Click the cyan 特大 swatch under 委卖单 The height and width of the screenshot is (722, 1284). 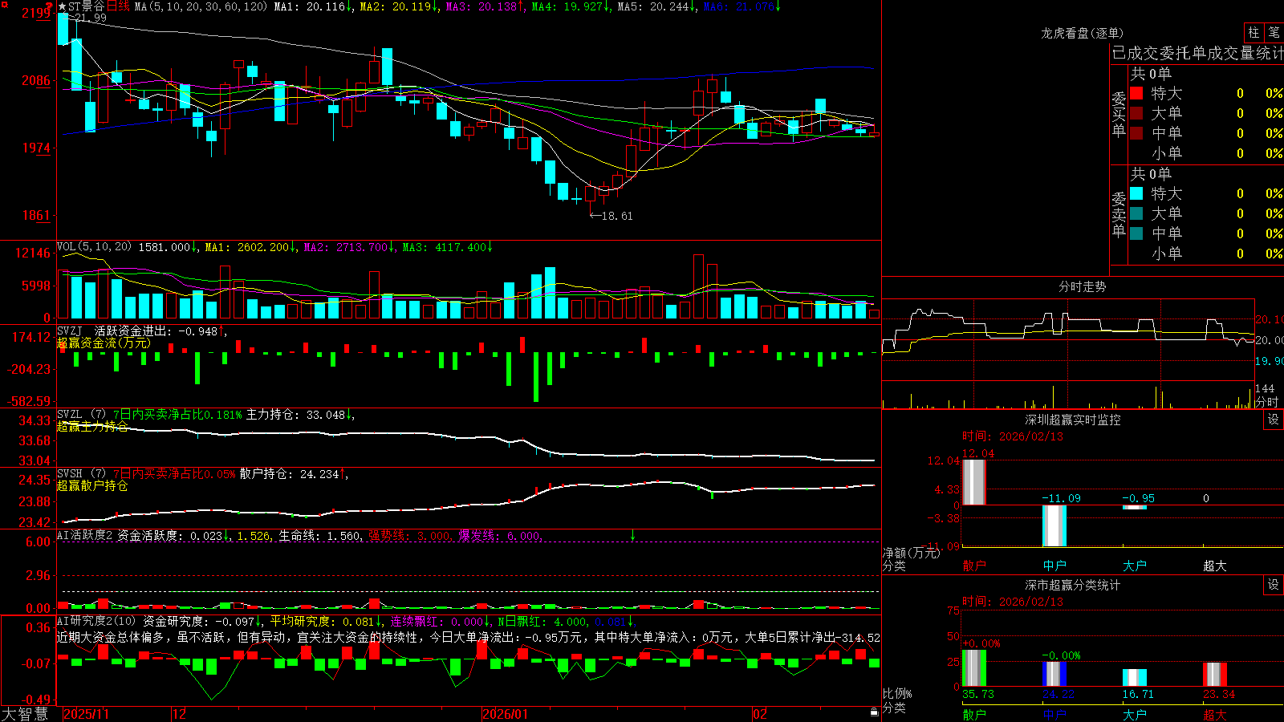click(1136, 193)
